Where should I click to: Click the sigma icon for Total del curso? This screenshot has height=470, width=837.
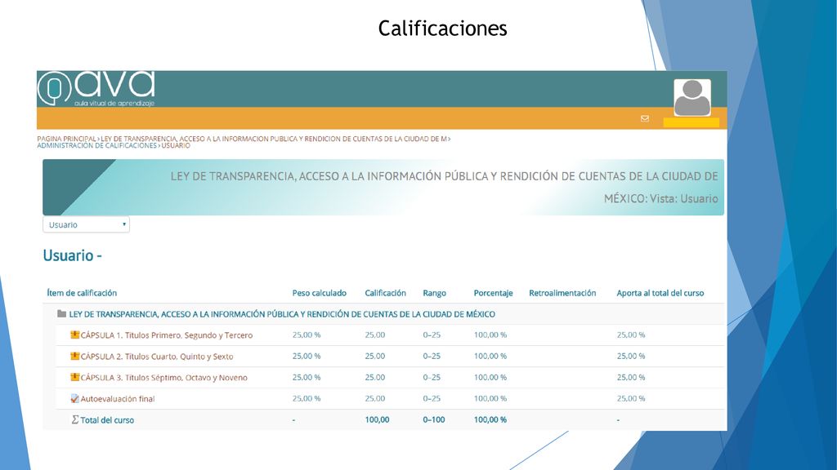pos(74,420)
